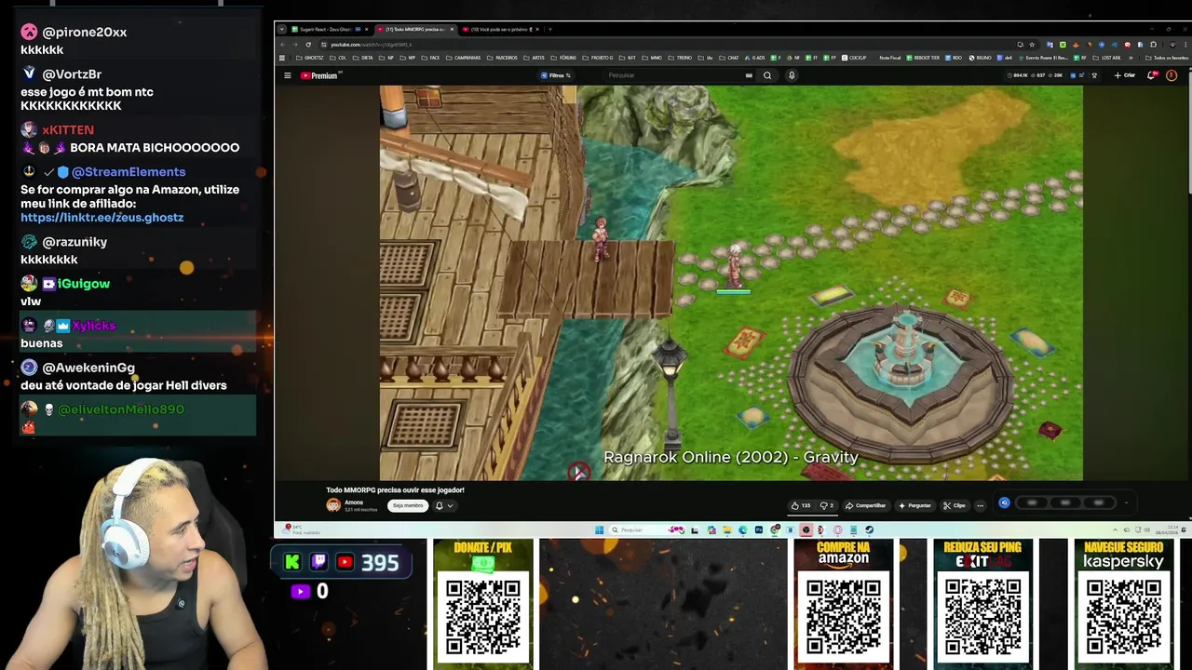Open Steam from the taskbar
Image resolution: width=1192 pixels, height=670 pixels.
pos(870,529)
